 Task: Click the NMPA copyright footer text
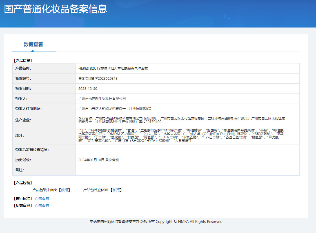(156, 221)
